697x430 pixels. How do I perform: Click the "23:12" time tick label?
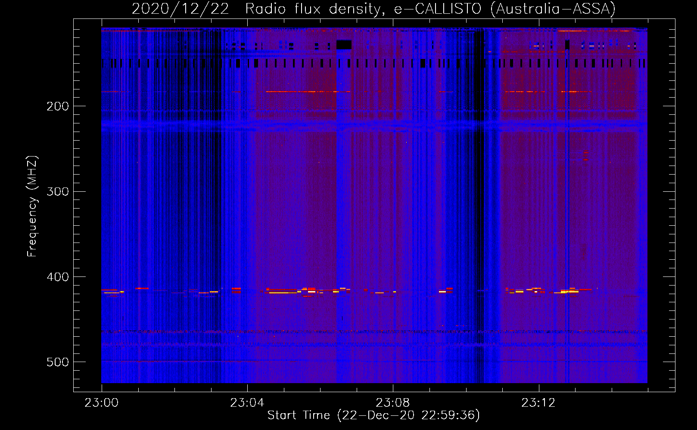click(538, 403)
